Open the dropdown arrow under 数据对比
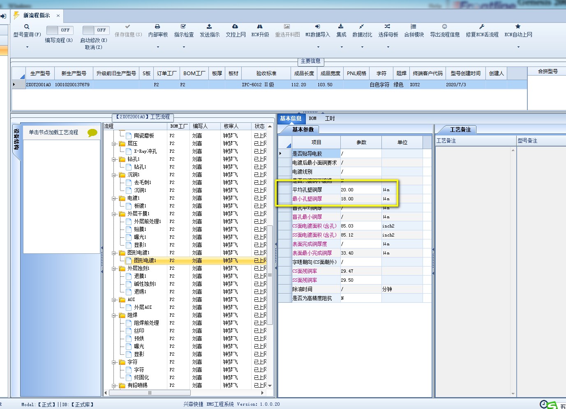 tap(362, 47)
